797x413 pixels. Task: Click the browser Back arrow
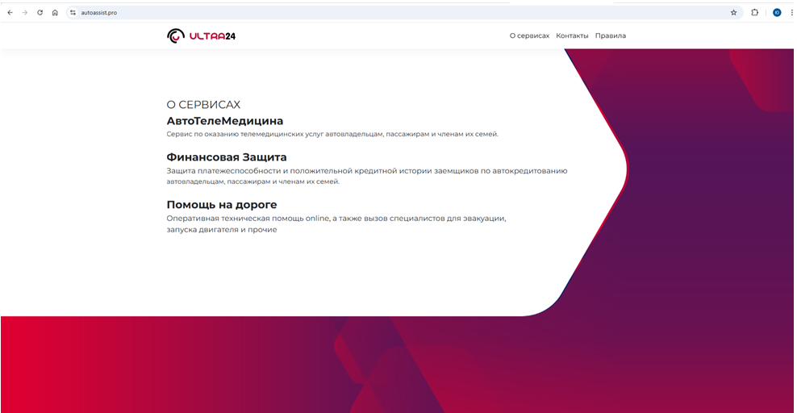pos(10,13)
